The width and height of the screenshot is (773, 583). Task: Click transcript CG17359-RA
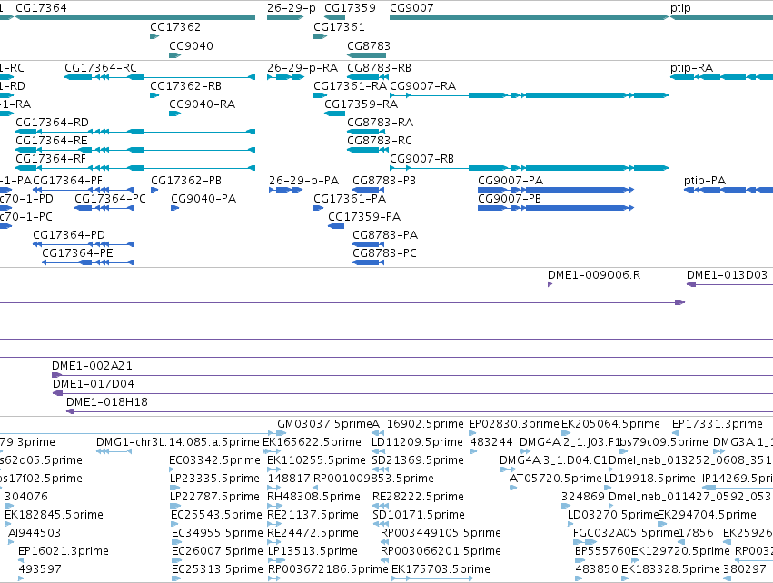[x=361, y=104]
